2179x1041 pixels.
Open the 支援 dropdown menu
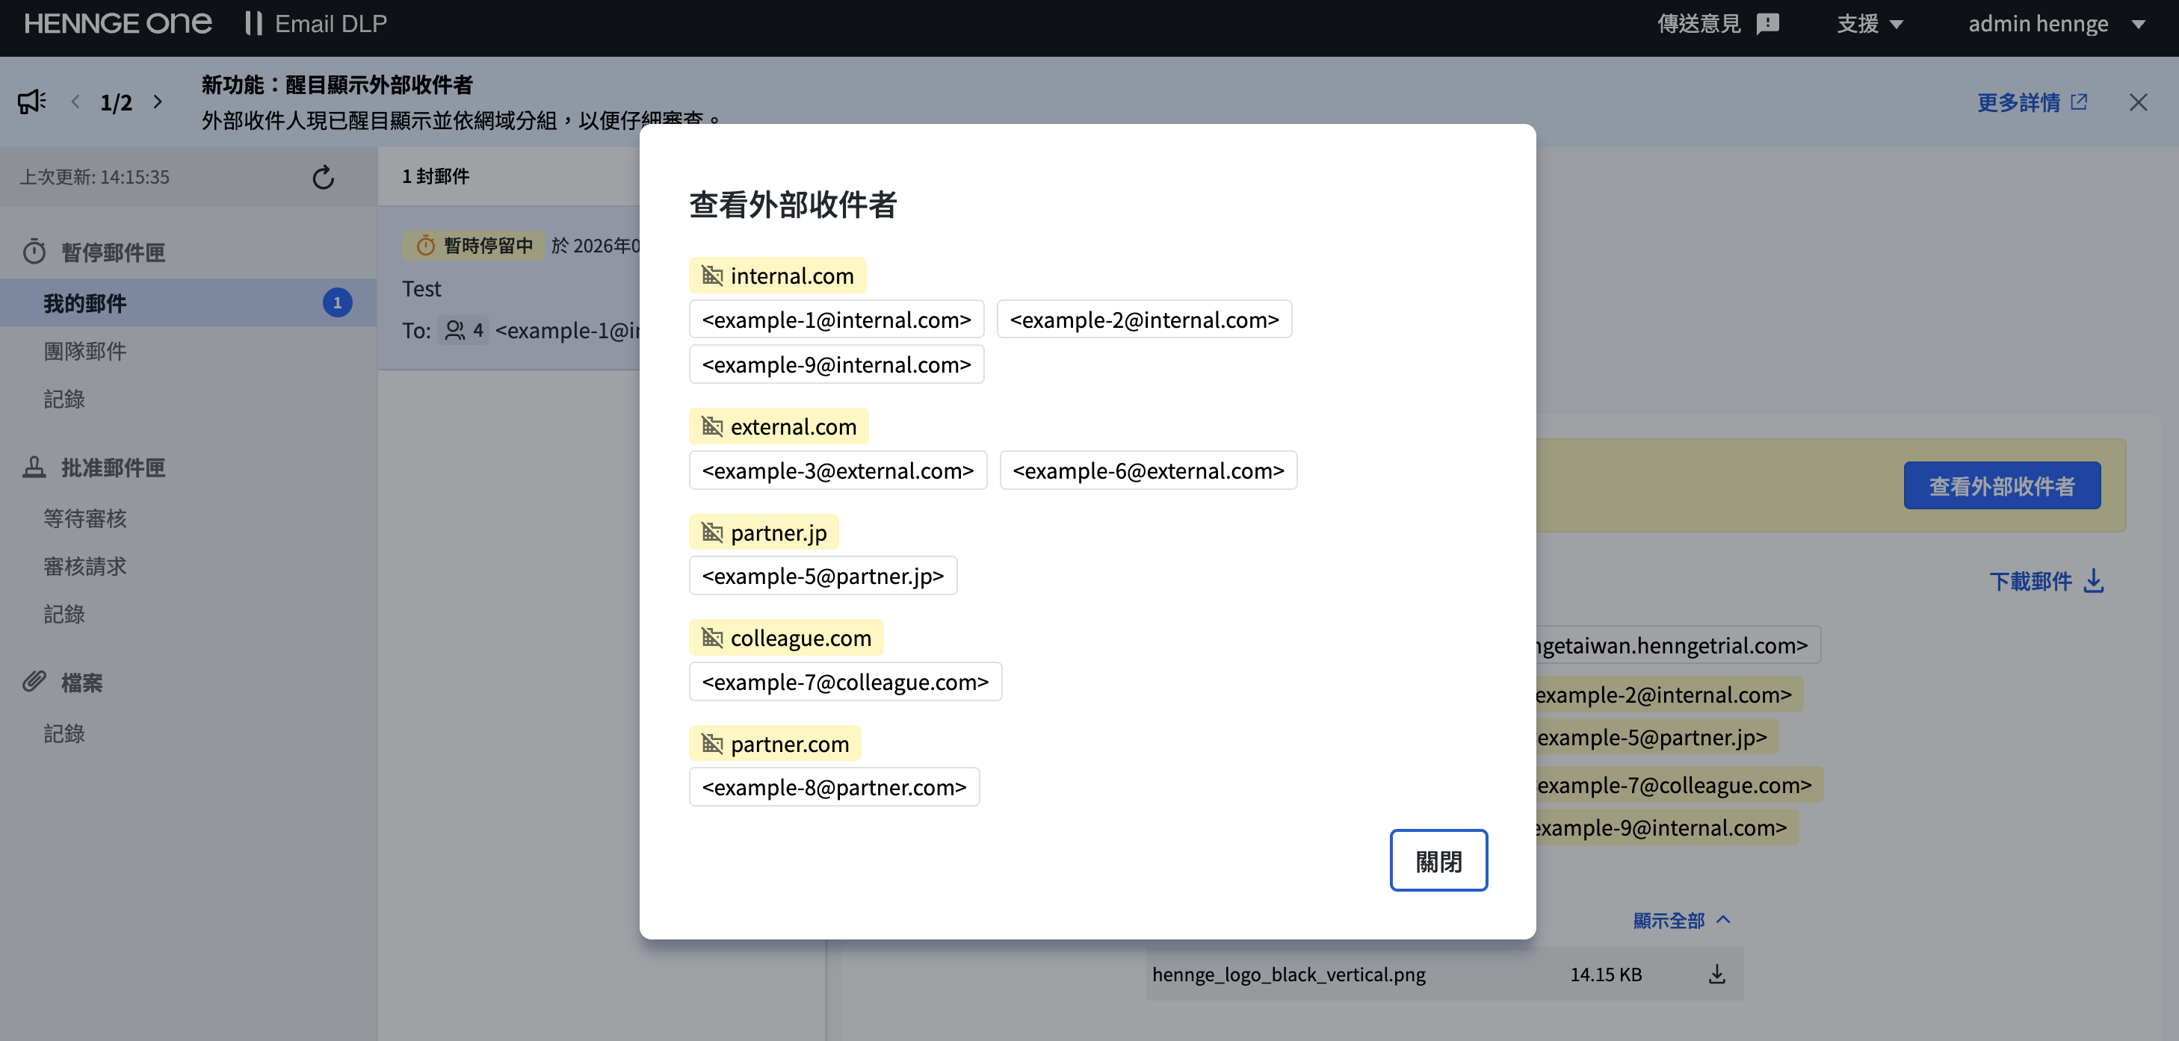pyautogui.click(x=1870, y=24)
